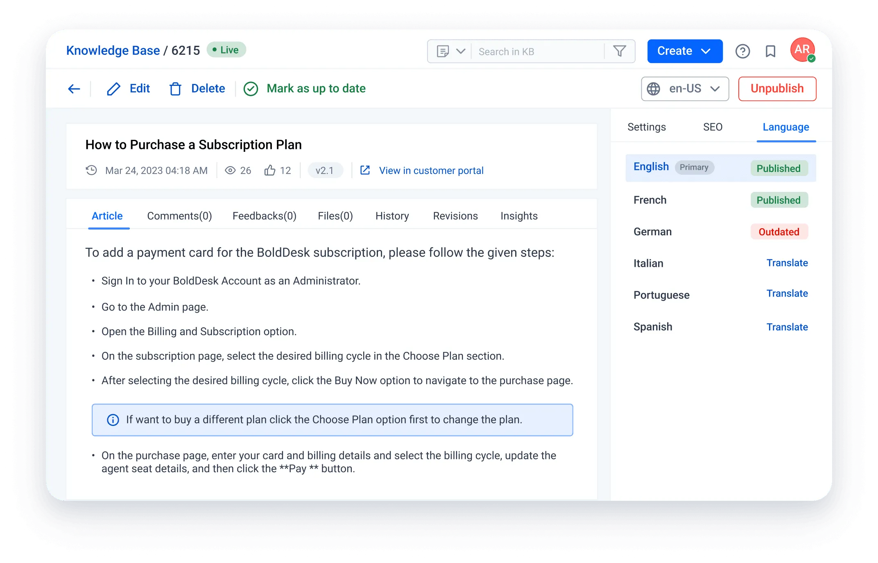Switch to the Revisions tab
Image resolution: width=878 pixels, height=563 pixels.
click(x=455, y=216)
